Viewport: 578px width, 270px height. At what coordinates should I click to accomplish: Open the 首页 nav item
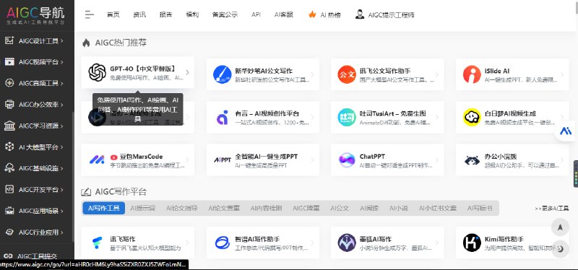tap(113, 14)
